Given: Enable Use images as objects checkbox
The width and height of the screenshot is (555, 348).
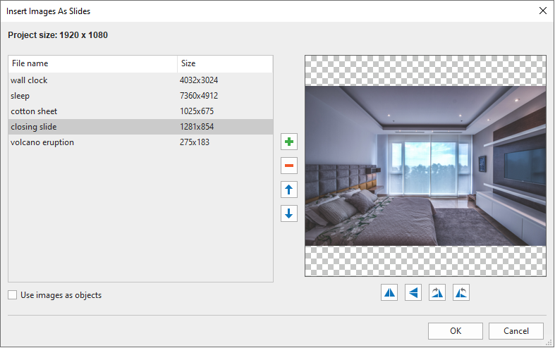Looking at the screenshot, I should pos(13,295).
